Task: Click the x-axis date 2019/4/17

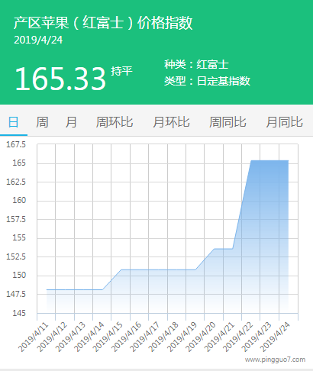Action: click(145, 337)
